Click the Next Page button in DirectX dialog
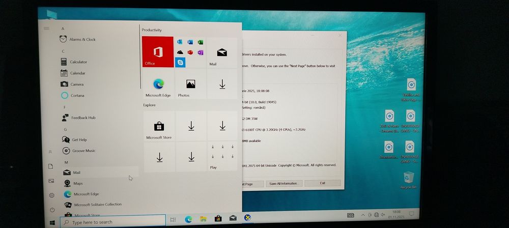Screen dimensions: 509x228 pyautogui.click(x=252, y=184)
